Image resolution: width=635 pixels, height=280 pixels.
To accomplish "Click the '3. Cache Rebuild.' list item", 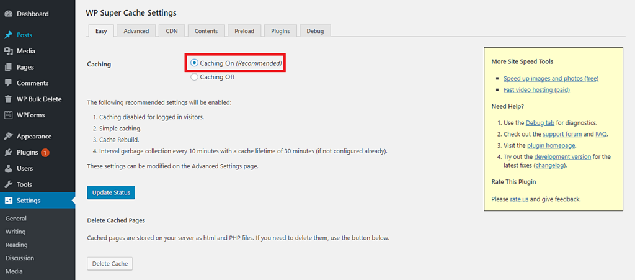I will point(116,140).
